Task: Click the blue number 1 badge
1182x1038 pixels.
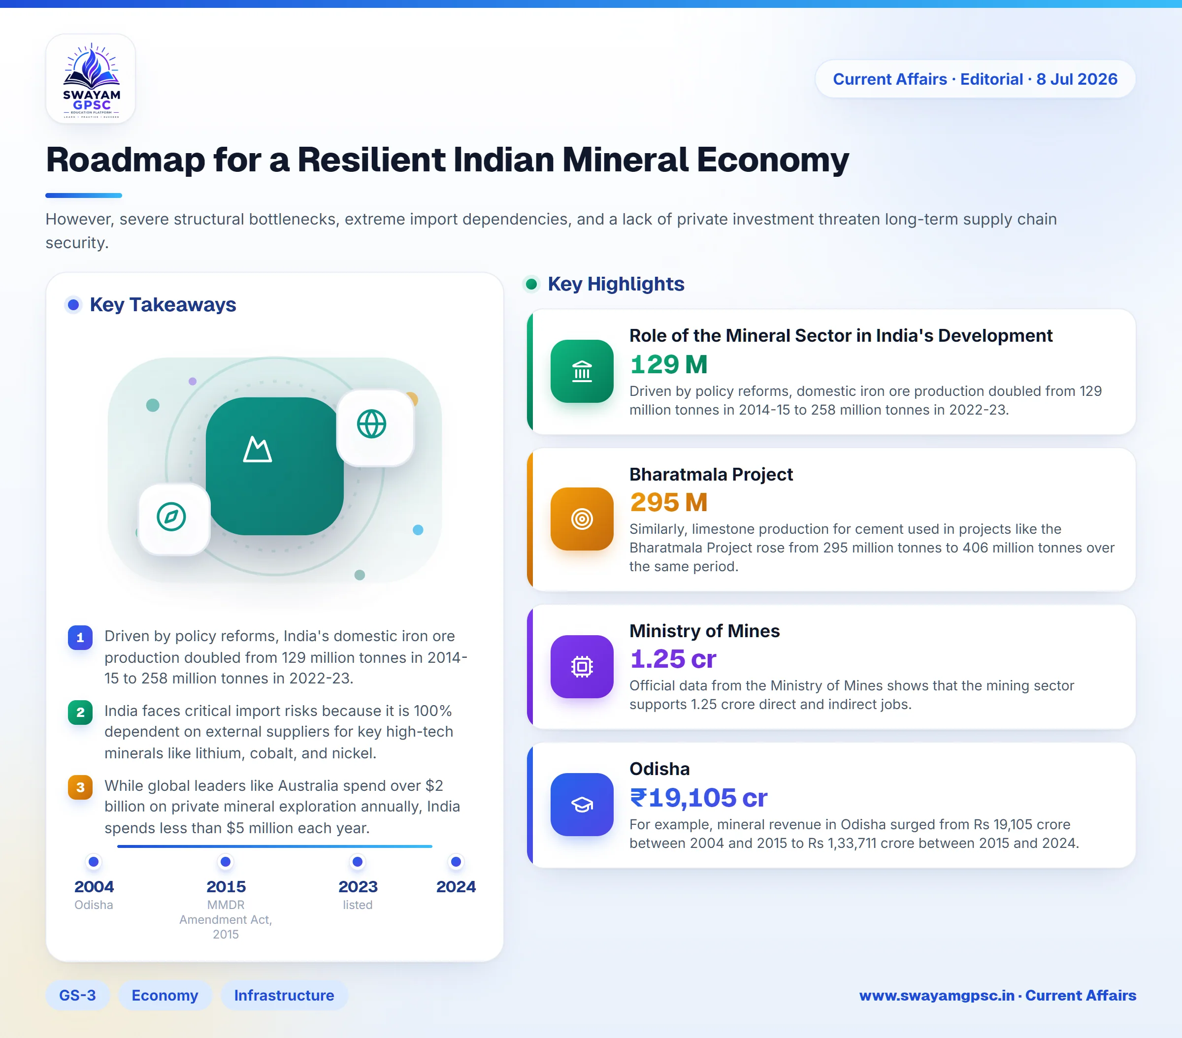Action: point(80,638)
